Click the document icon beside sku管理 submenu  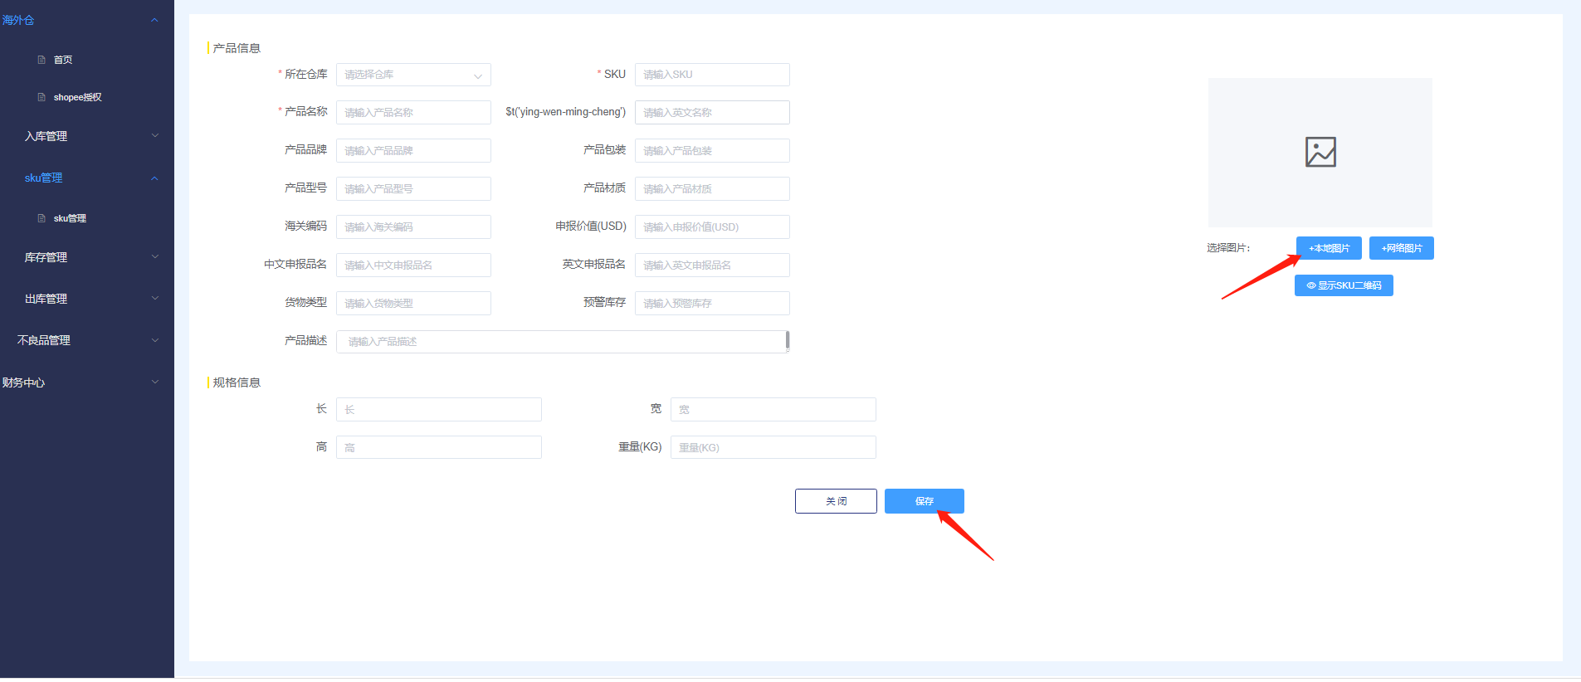[41, 218]
